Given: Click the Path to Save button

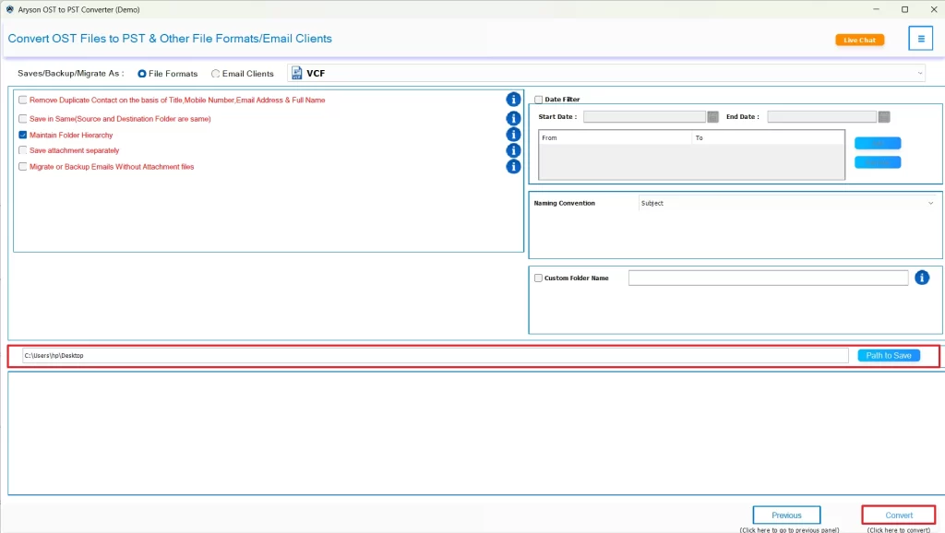Looking at the screenshot, I should coord(888,355).
